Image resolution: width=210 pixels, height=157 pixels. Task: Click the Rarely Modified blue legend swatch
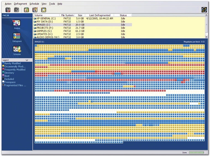(3, 63)
